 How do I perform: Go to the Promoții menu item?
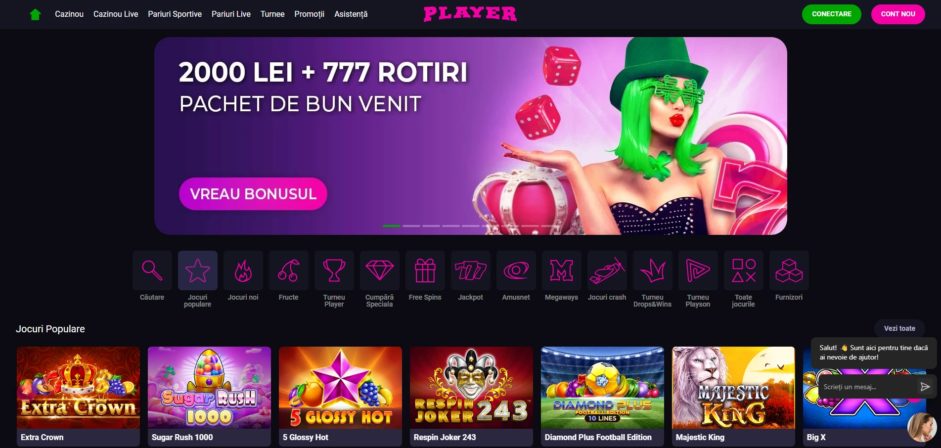310,14
